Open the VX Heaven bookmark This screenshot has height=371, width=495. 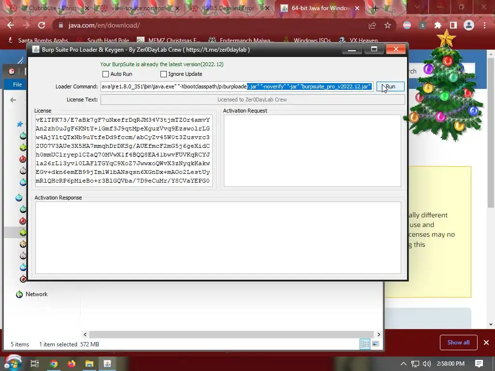[x=358, y=41]
